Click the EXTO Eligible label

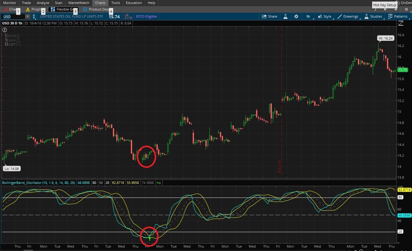[x=147, y=16]
